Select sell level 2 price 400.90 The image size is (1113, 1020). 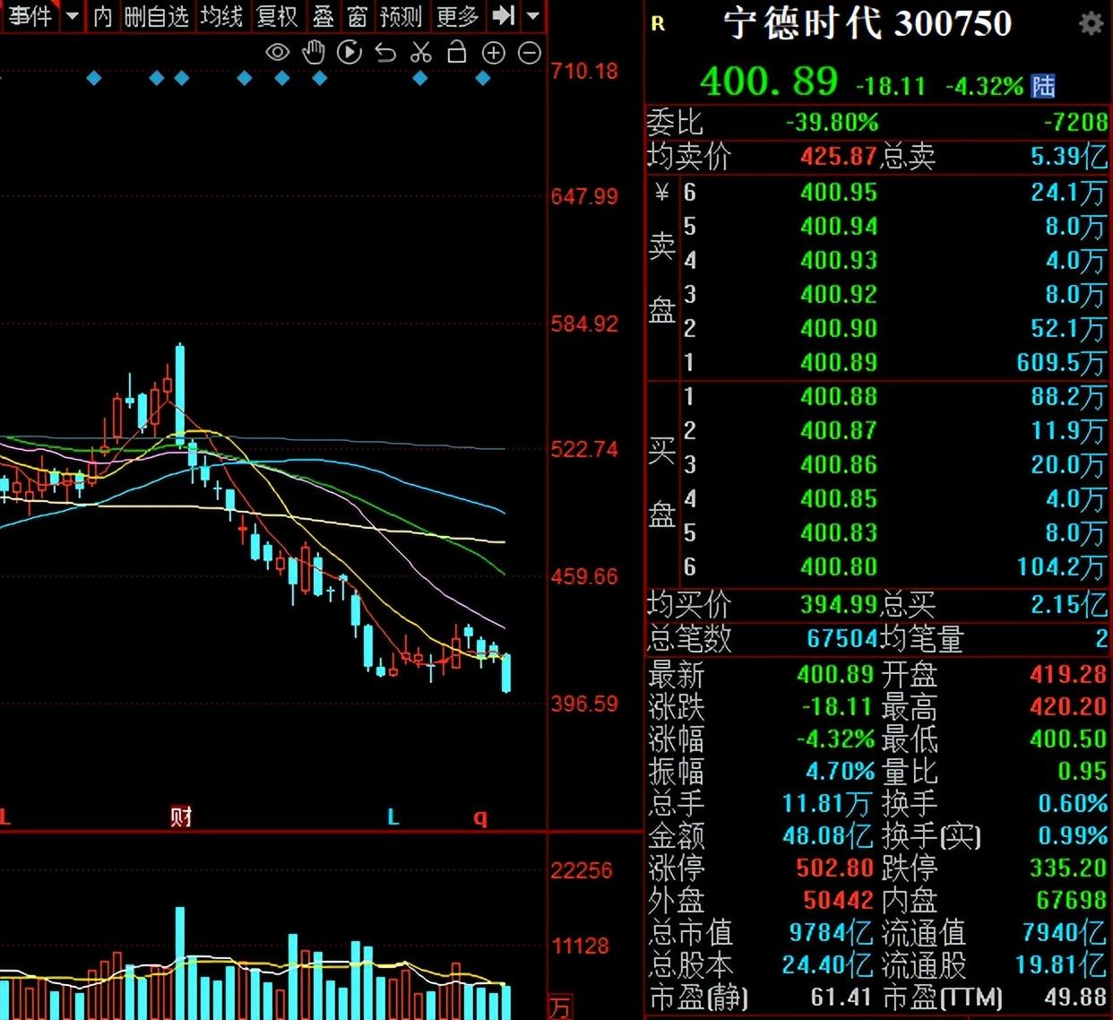click(x=839, y=328)
